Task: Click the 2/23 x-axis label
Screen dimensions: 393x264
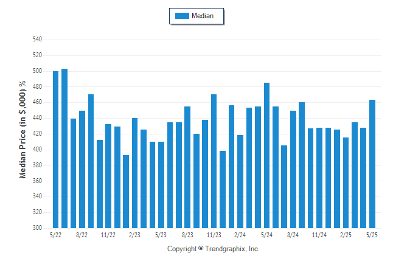Action: point(134,235)
